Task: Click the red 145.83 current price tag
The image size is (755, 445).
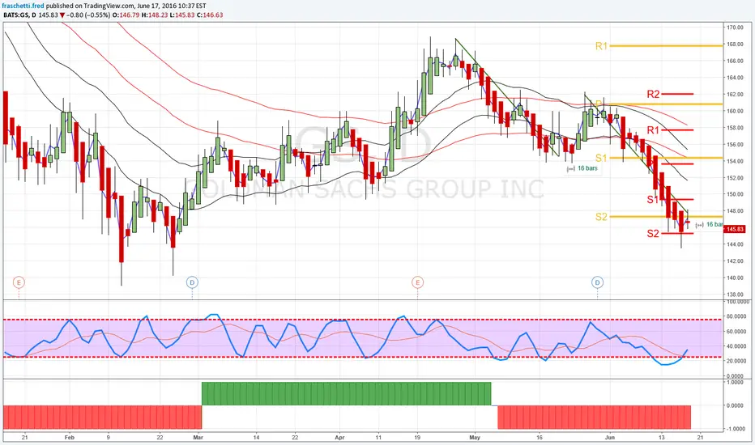Action: click(735, 229)
